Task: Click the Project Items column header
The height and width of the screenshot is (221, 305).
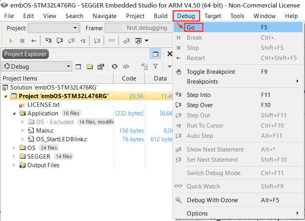Action: (57, 78)
